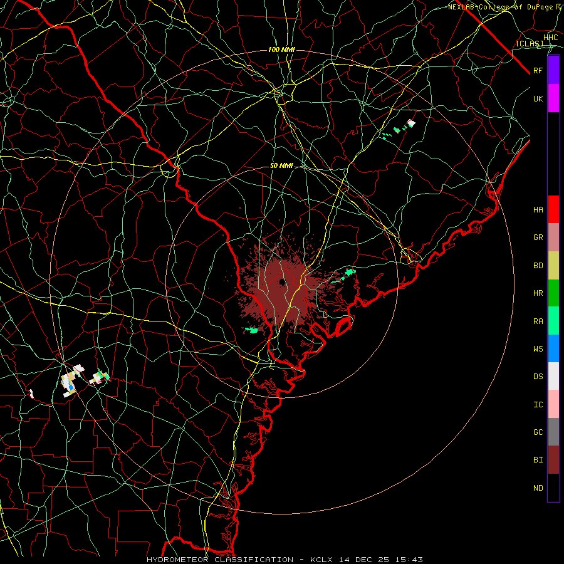Click the 100 NMI range ring label
564x564 pixels.
[x=281, y=50]
